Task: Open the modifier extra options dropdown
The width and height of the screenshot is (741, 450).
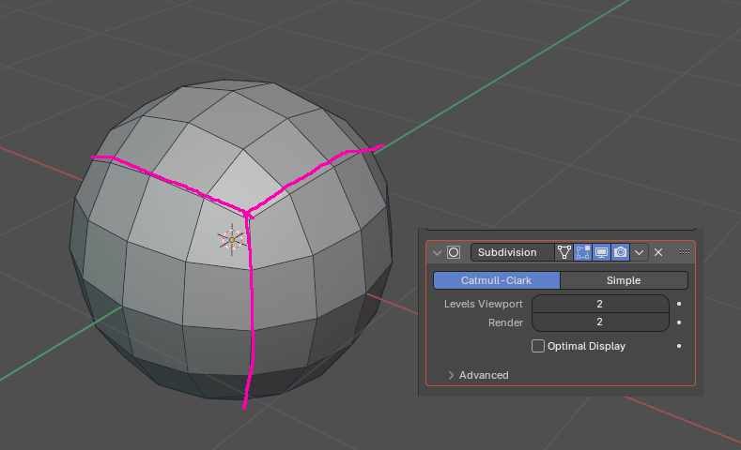Action: 639,252
